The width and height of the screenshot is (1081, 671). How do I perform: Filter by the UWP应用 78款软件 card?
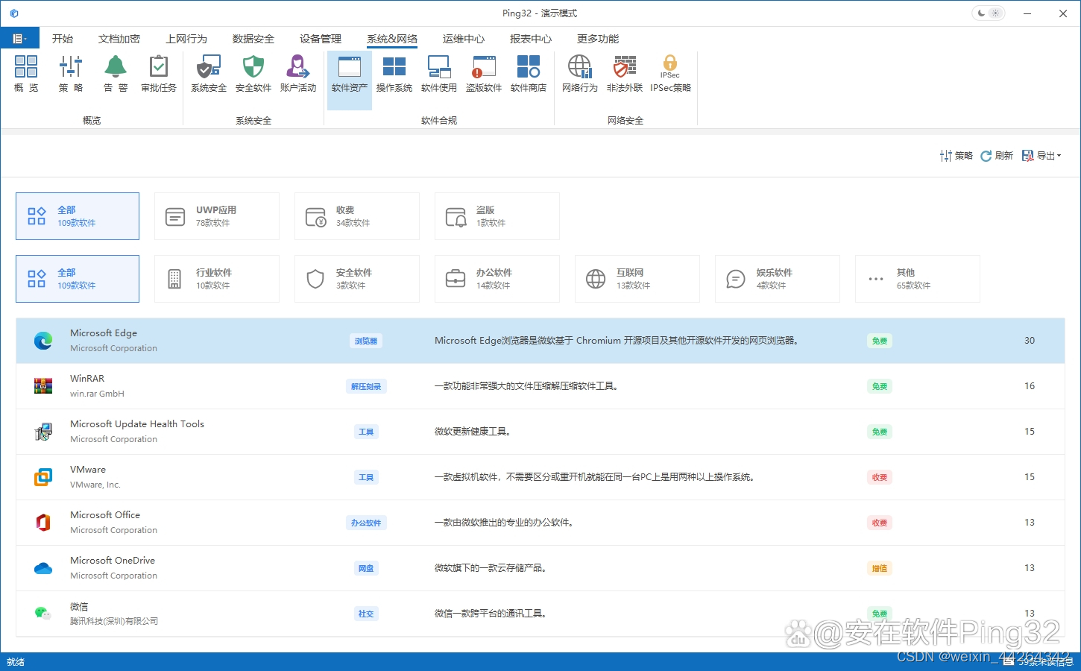(217, 216)
